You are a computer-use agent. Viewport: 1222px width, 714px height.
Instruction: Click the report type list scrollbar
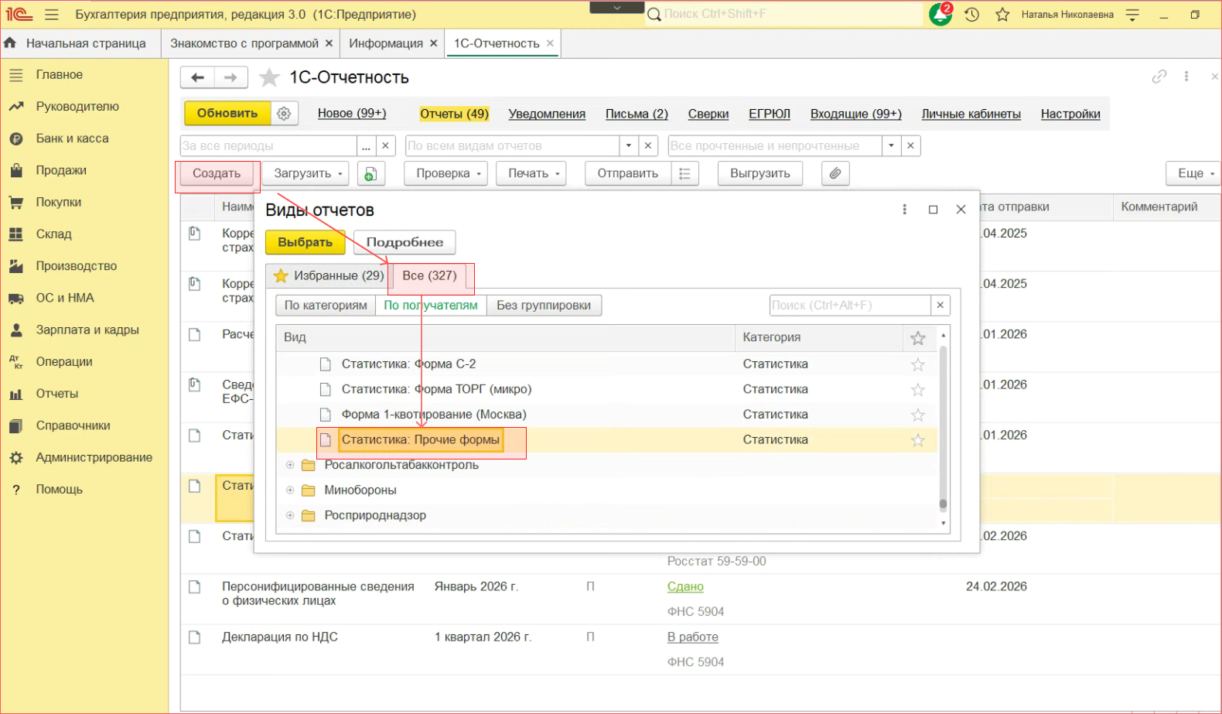[944, 429]
